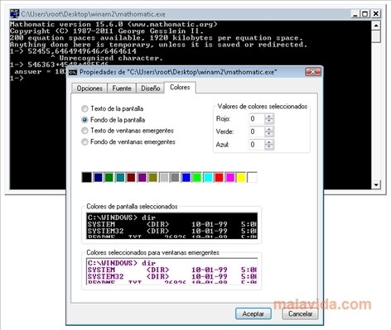Pick the bright green color swatch
391x330 pixels.
197,177
